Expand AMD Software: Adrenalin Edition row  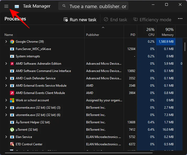[x=6, y=64]
